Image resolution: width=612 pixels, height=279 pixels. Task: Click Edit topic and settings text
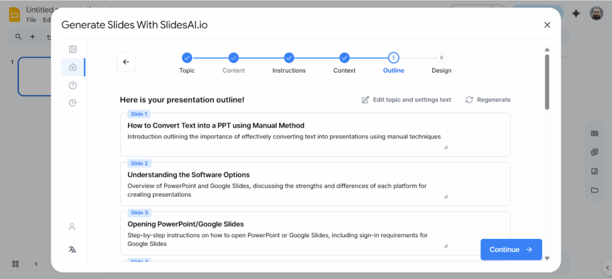(x=406, y=100)
